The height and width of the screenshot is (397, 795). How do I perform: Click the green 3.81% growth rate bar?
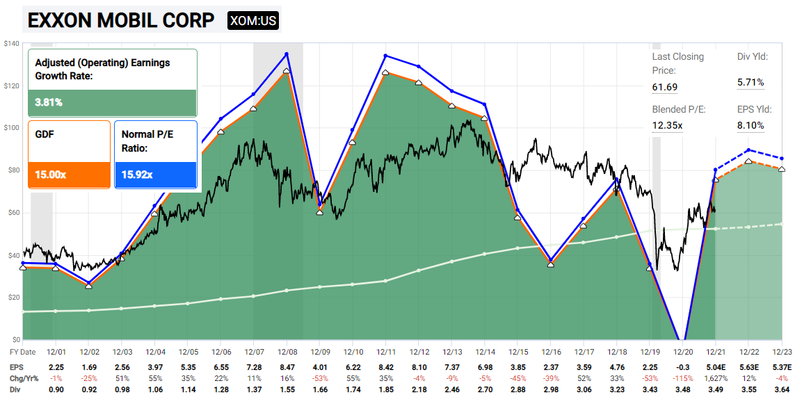[113, 103]
